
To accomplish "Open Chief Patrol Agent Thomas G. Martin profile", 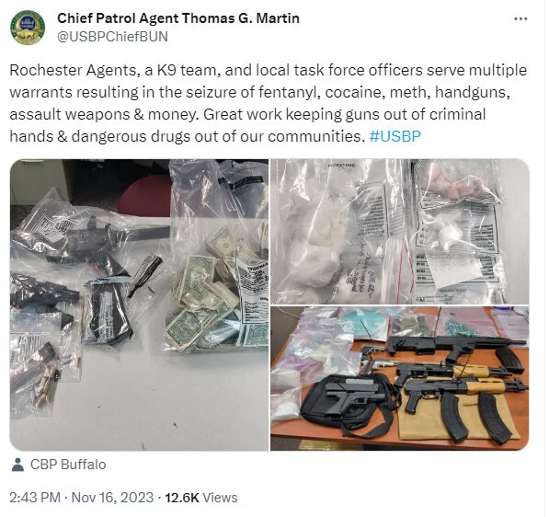I will (x=178, y=18).
